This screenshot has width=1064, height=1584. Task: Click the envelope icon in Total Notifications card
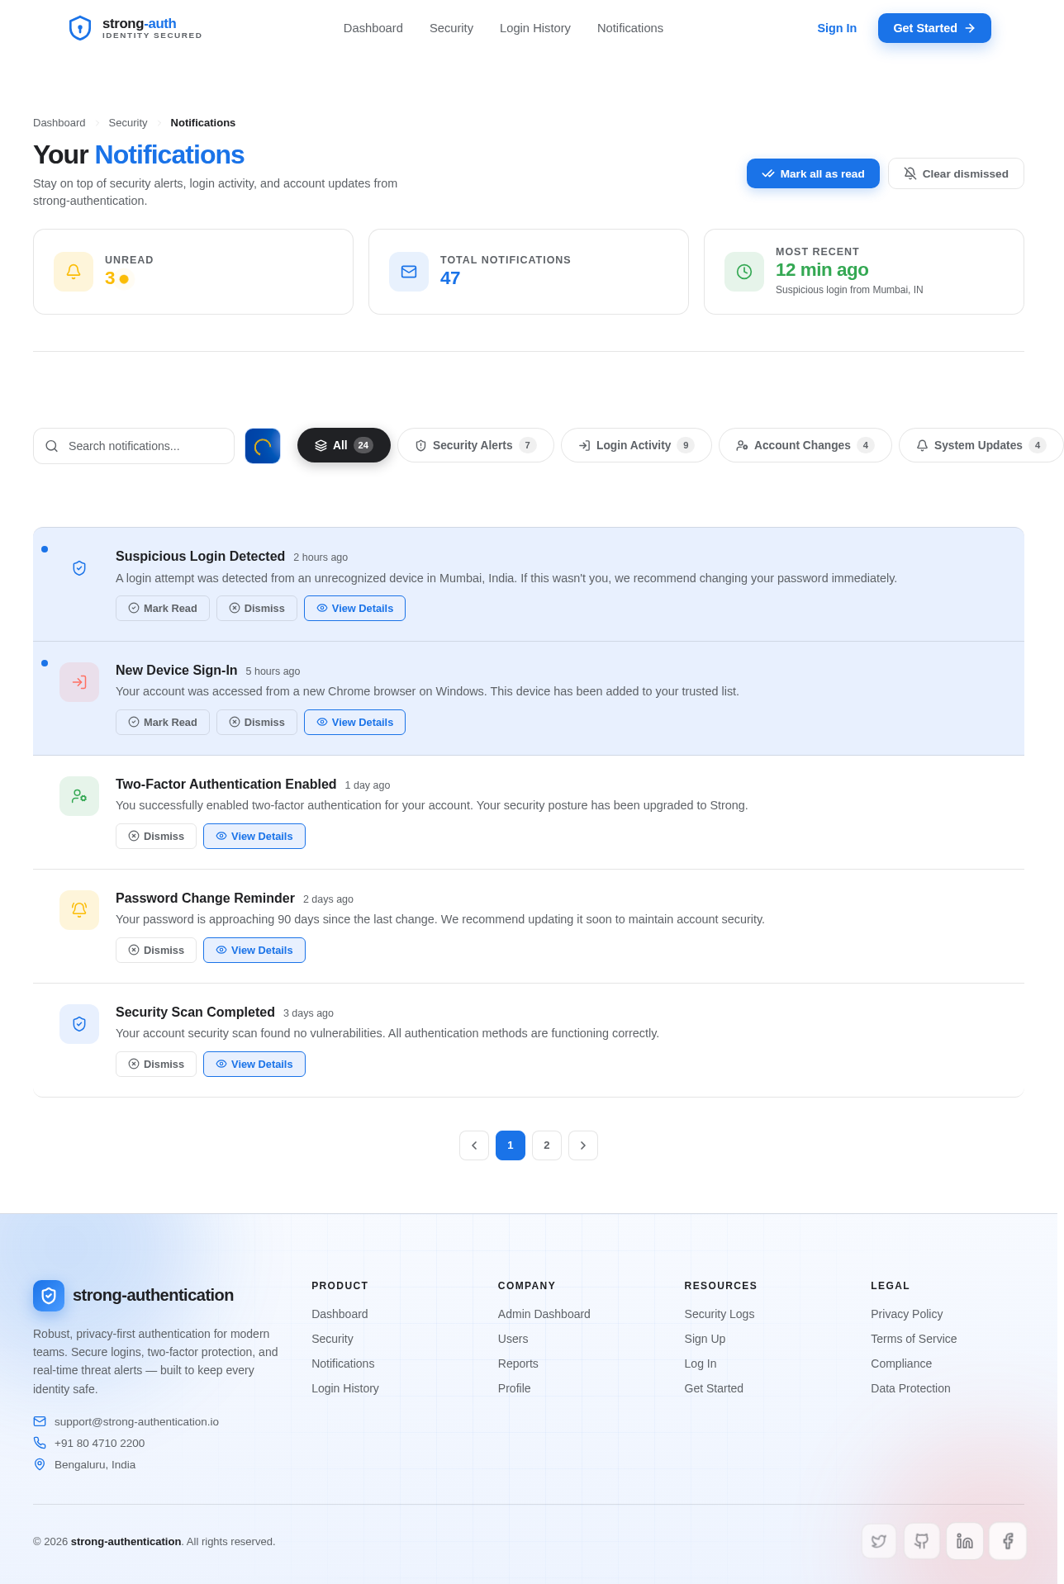[x=409, y=272]
